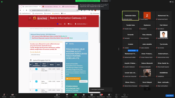This screenshot has height=98, width=175.
Task: Switch to the PowerPoint Presentation tab
Action: tap(70, 7)
